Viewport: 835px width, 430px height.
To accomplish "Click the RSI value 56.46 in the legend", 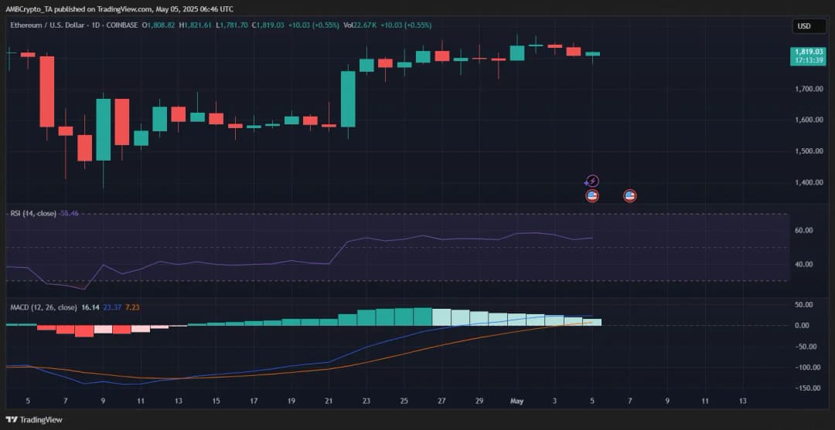I will pyautogui.click(x=70, y=213).
